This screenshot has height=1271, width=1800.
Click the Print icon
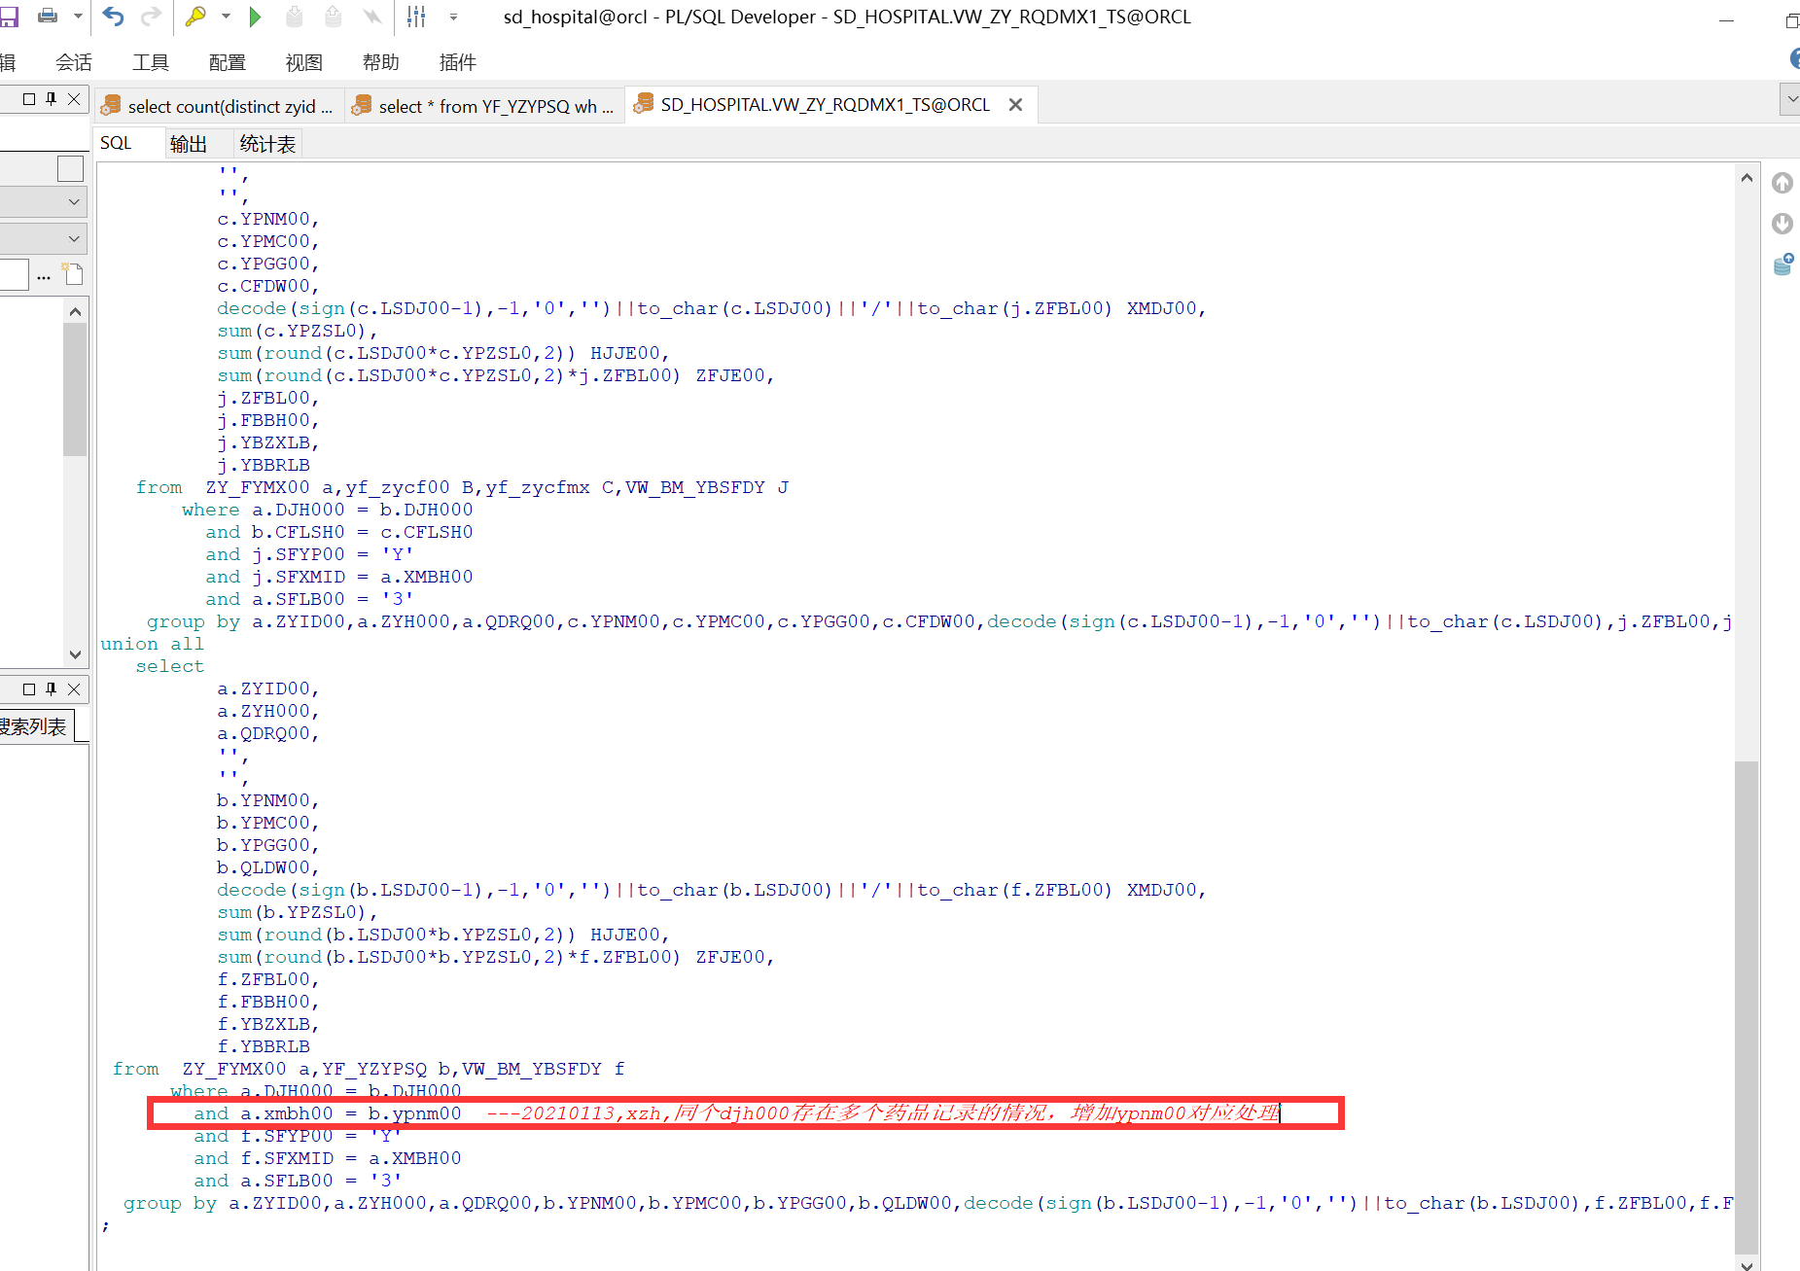48,17
